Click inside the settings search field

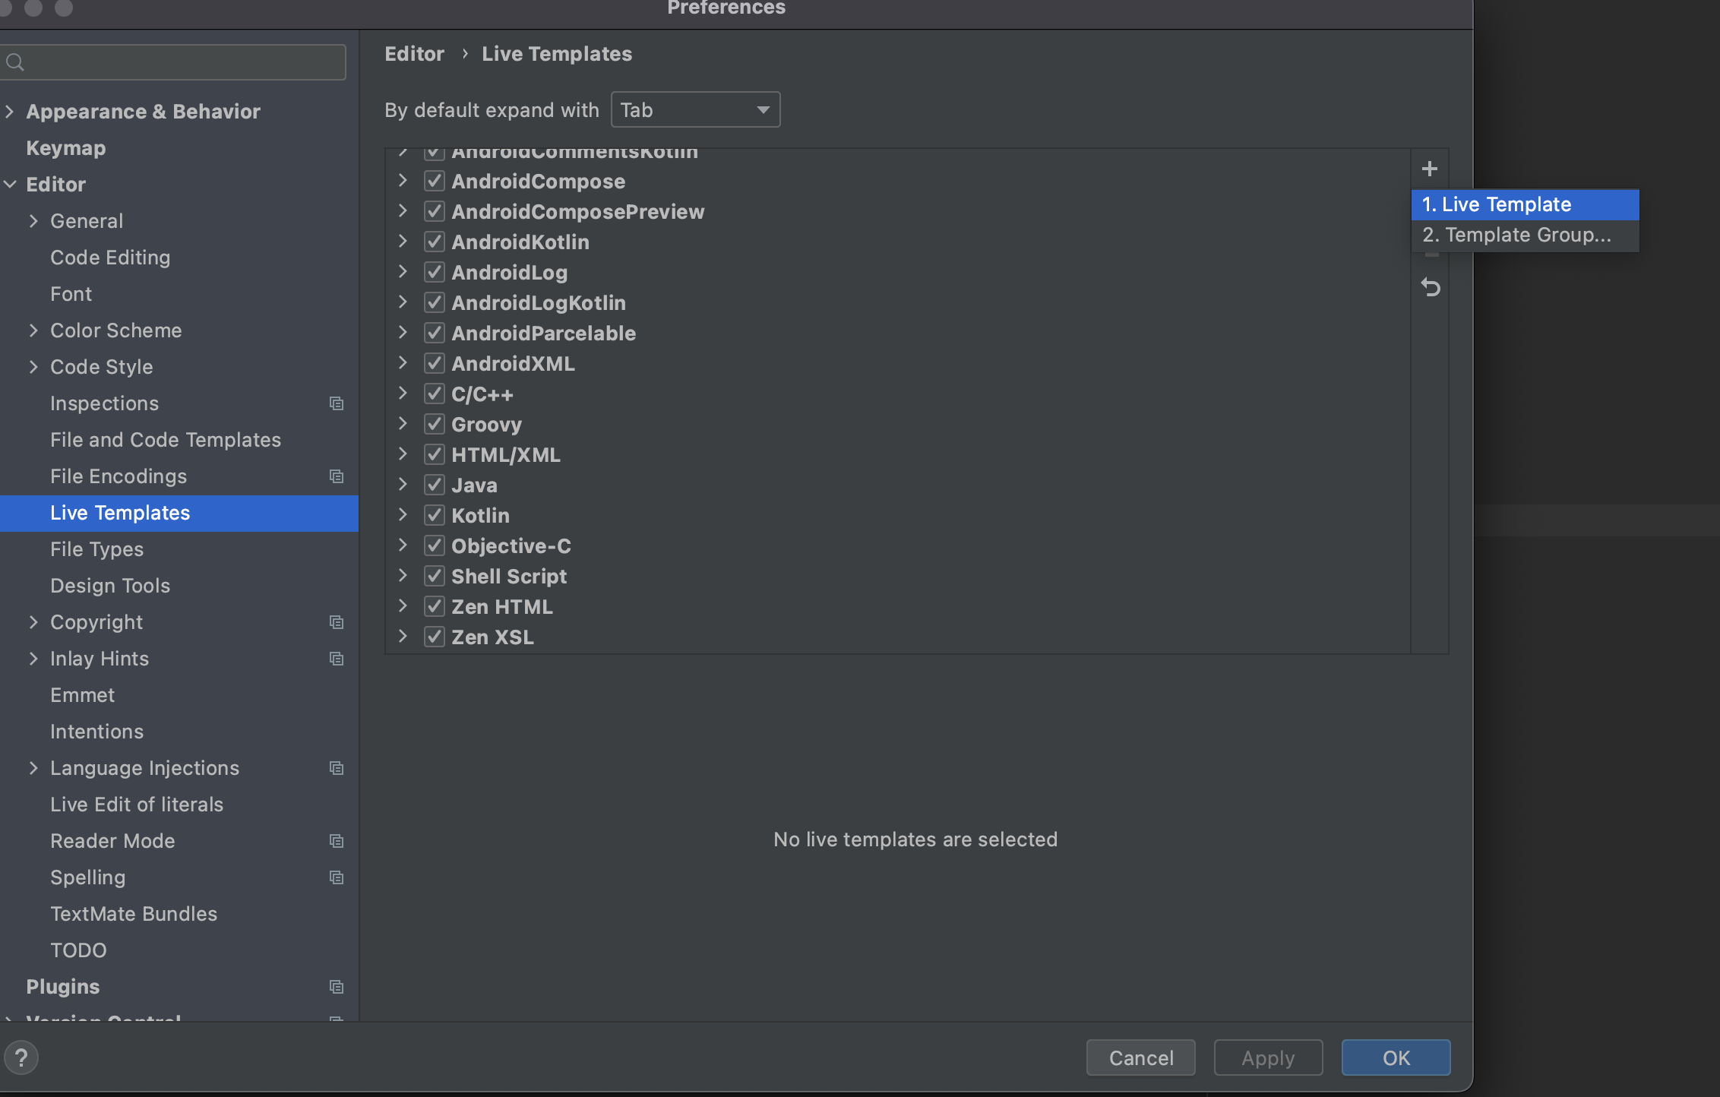[x=182, y=62]
